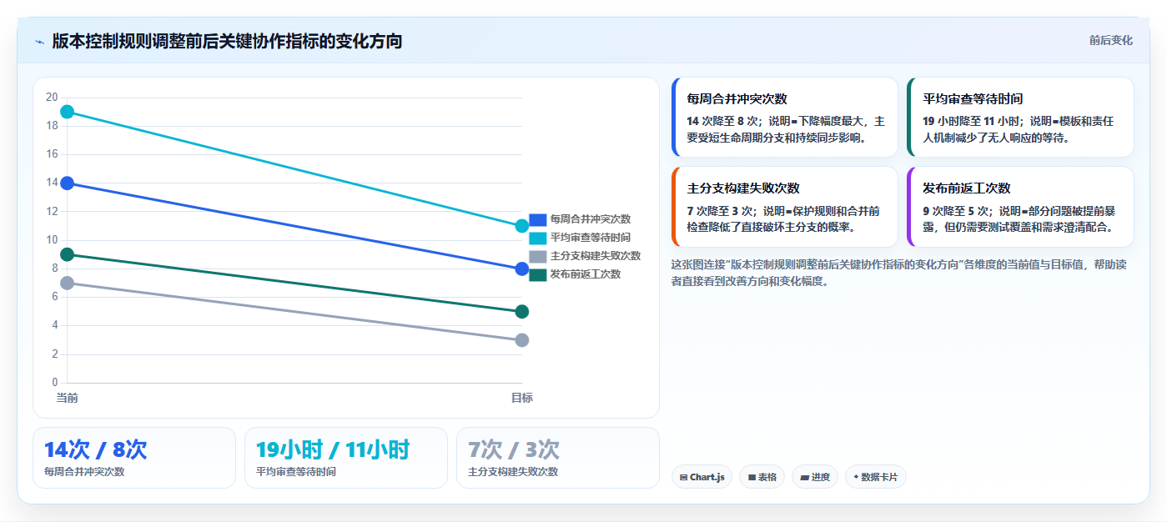
Task: Toggle the 每周合并冲突次数 legend swatch
Action: pos(538,219)
